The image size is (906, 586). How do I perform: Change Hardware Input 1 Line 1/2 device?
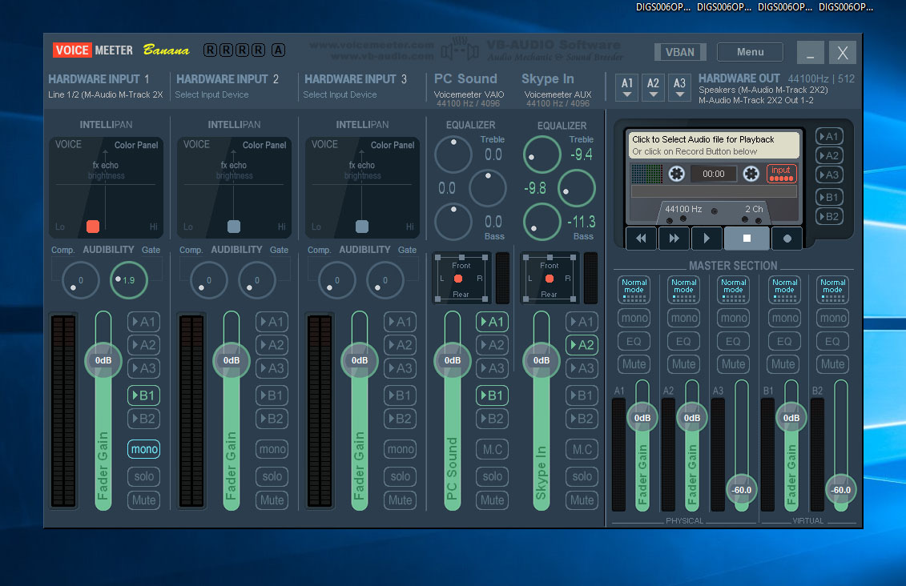click(106, 94)
